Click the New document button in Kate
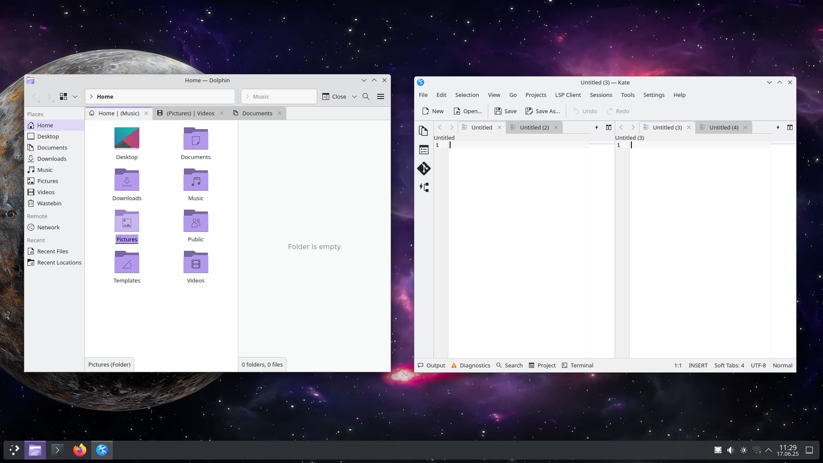Viewport: 823px width, 463px height. [x=433, y=111]
